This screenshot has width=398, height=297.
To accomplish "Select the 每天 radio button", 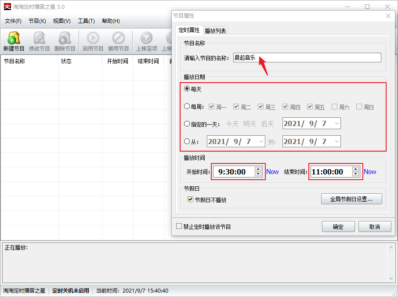I will (x=187, y=89).
